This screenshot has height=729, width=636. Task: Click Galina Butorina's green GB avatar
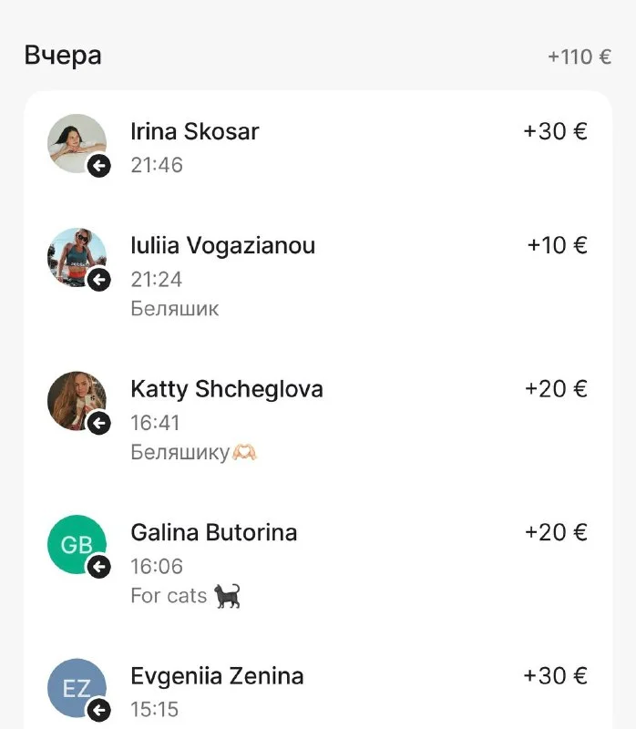coord(75,543)
